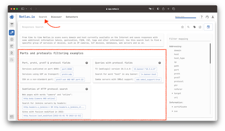
Task: Run the \*.banner:test example query
Action: pyautogui.click(x=148, y=74)
